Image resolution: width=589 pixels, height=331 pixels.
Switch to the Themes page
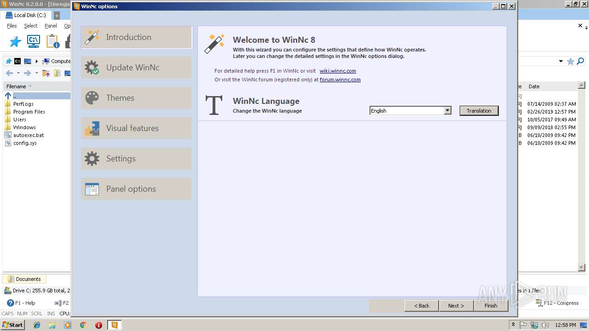click(x=136, y=98)
